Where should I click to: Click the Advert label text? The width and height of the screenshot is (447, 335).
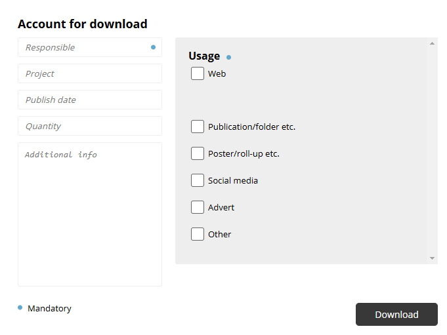(x=221, y=207)
